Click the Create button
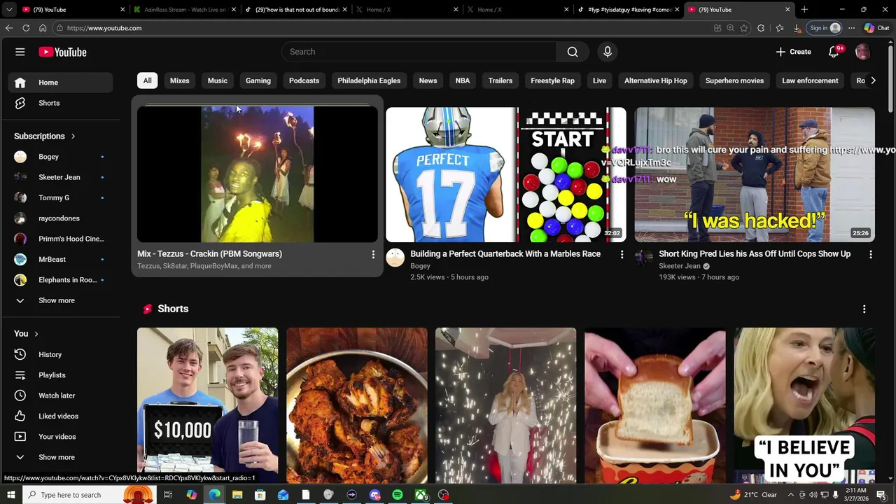 [x=793, y=52]
